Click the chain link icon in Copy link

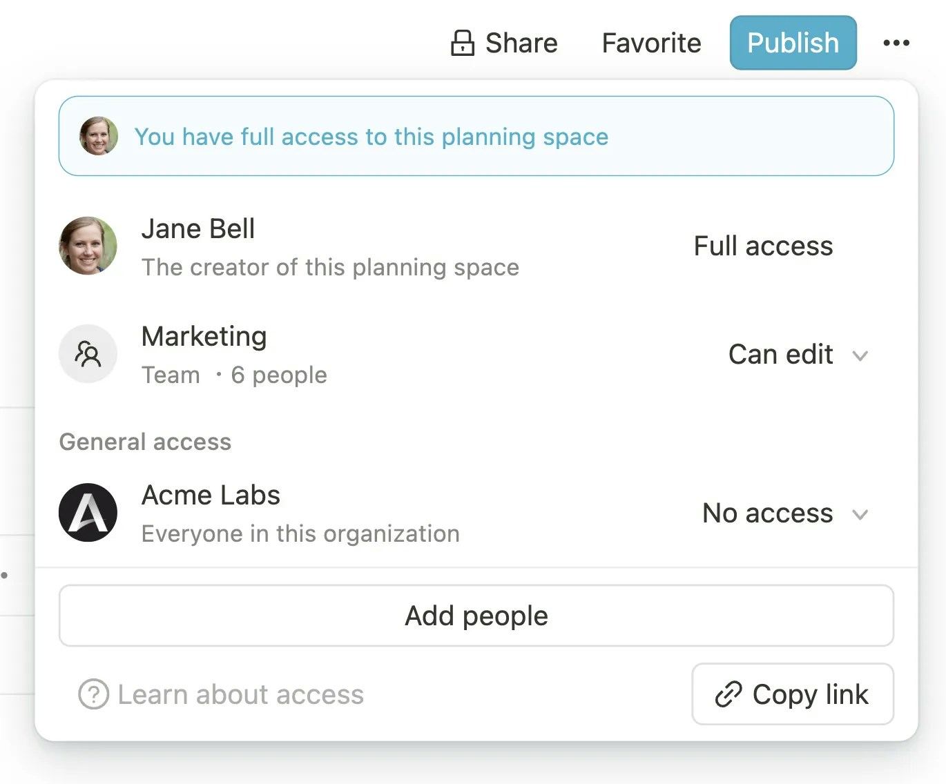(x=728, y=694)
